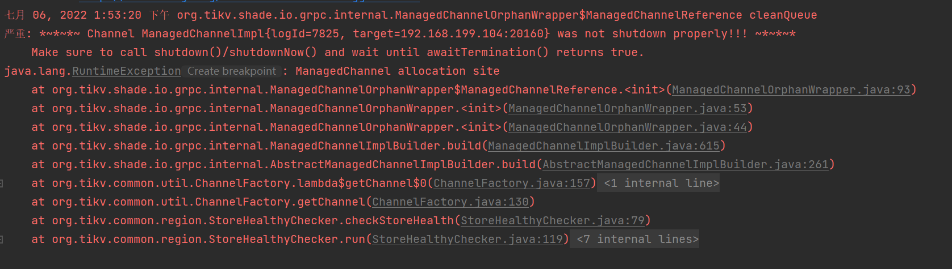The image size is (952, 269).
Task: Click the 'Make sure to call shutdown()' line
Action: click(337, 53)
